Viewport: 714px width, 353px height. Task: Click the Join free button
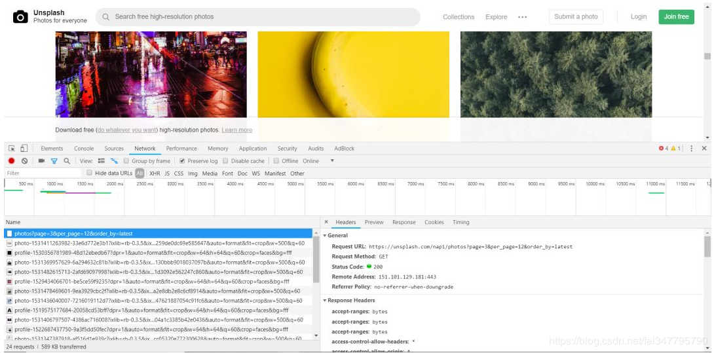[x=676, y=17]
